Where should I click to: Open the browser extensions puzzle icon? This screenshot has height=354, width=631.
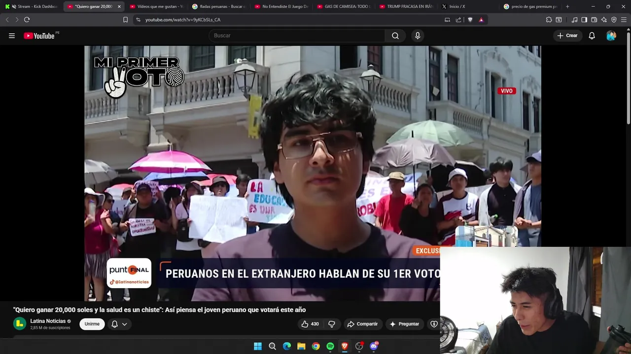549,20
